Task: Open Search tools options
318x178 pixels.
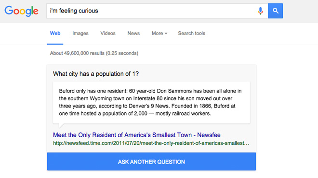Action: point(192,33)
